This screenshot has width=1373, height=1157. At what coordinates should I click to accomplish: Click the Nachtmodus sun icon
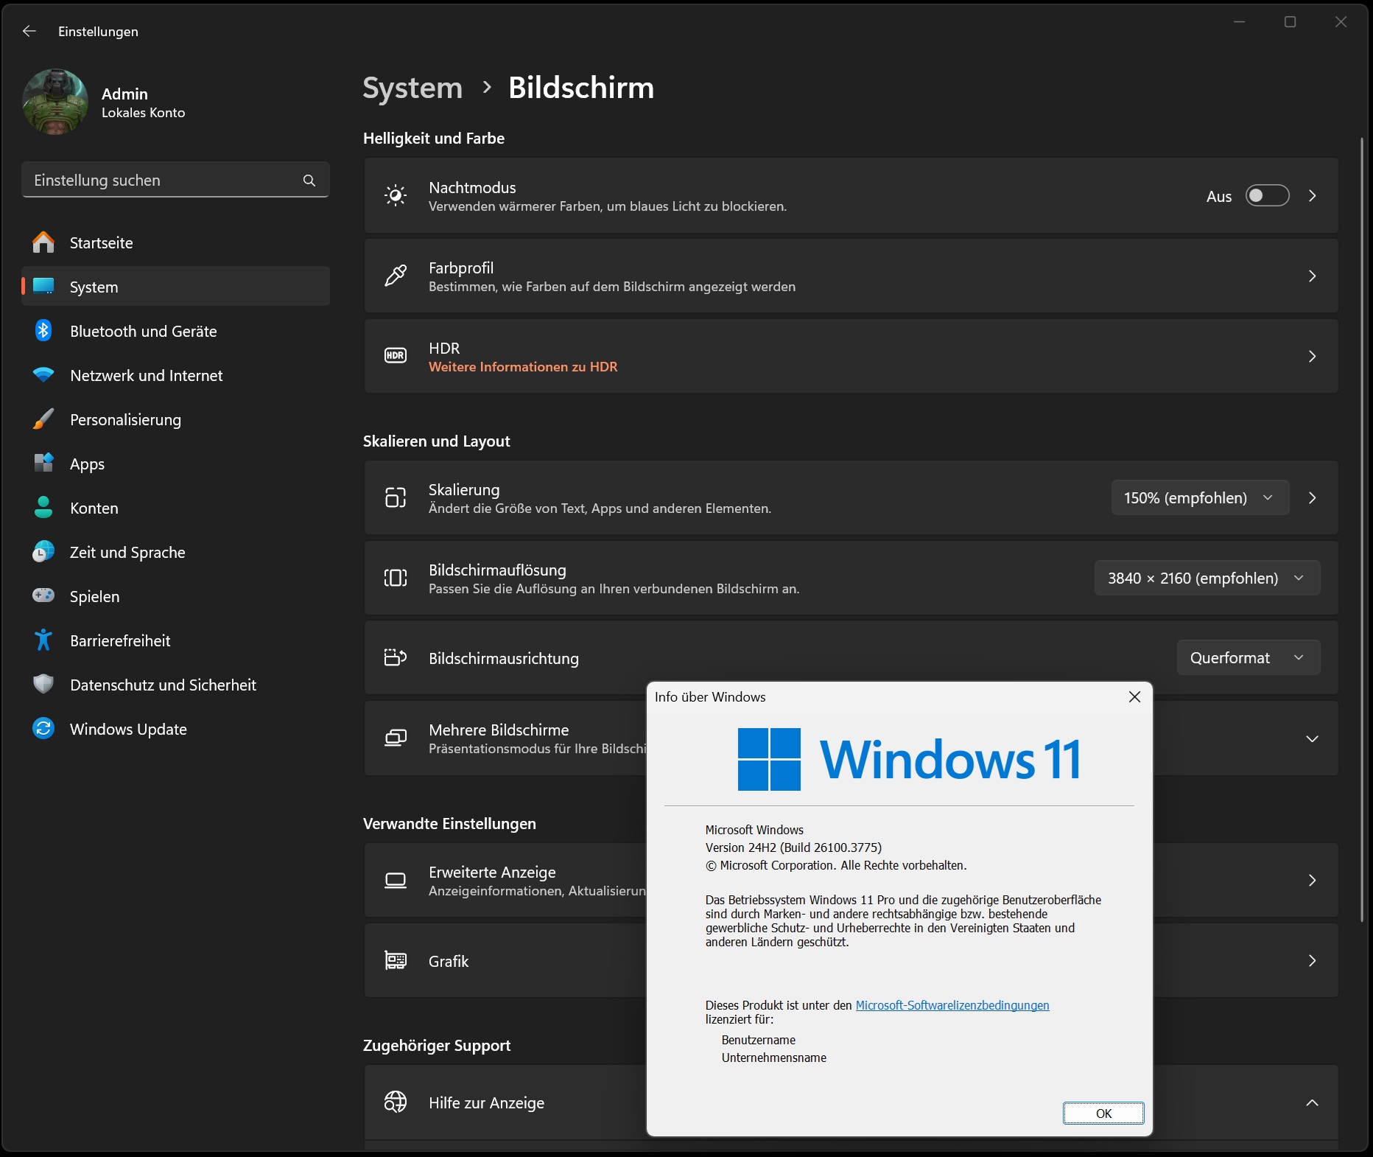(396, 195)
